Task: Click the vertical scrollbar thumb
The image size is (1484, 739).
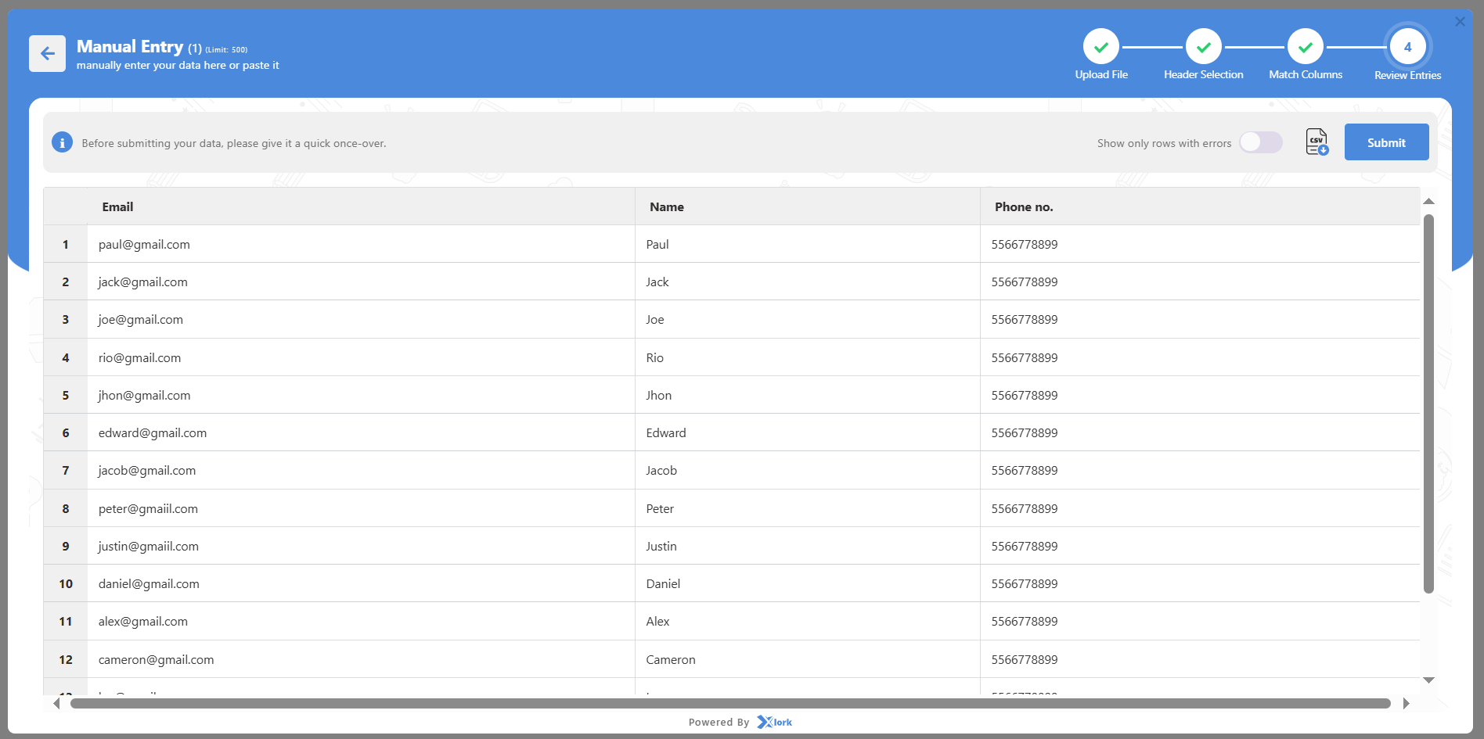Action: 1428,403
